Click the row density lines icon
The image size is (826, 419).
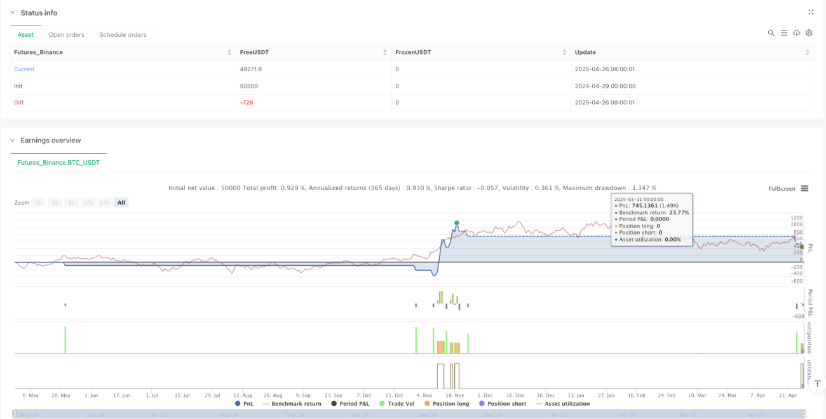click(784, 33)
